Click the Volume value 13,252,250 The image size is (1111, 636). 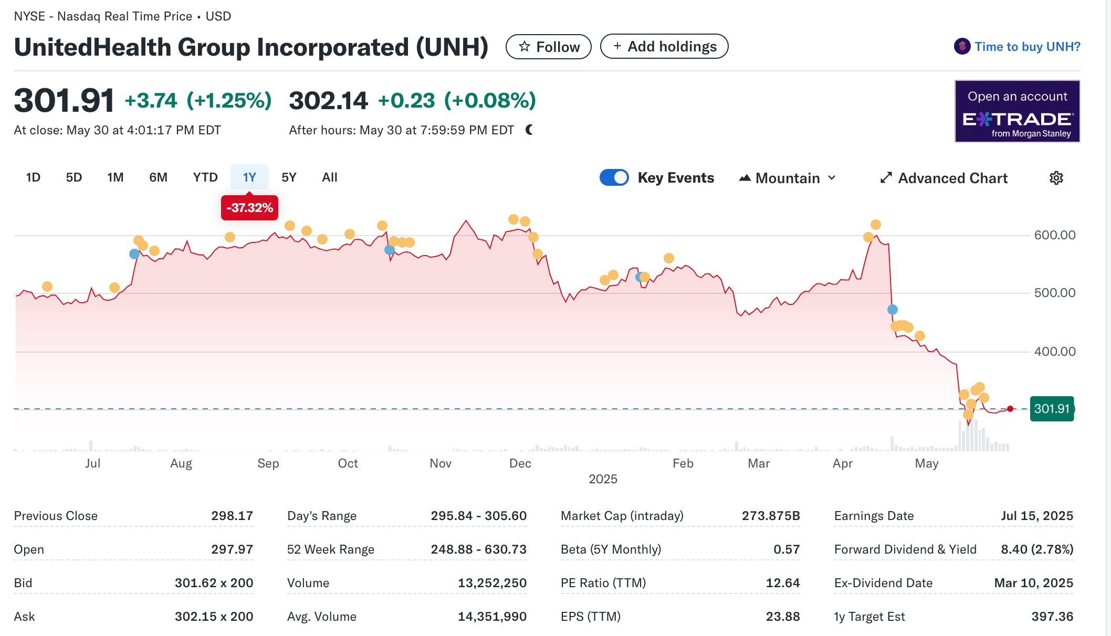tap(492, 583)
